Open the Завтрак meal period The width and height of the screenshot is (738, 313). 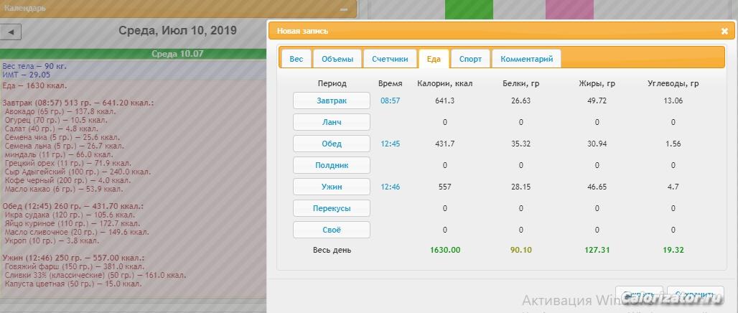332,101
